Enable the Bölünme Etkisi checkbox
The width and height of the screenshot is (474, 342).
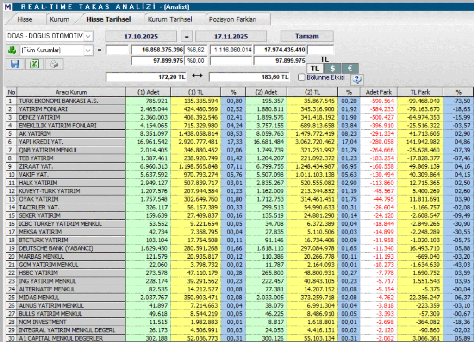301,77
